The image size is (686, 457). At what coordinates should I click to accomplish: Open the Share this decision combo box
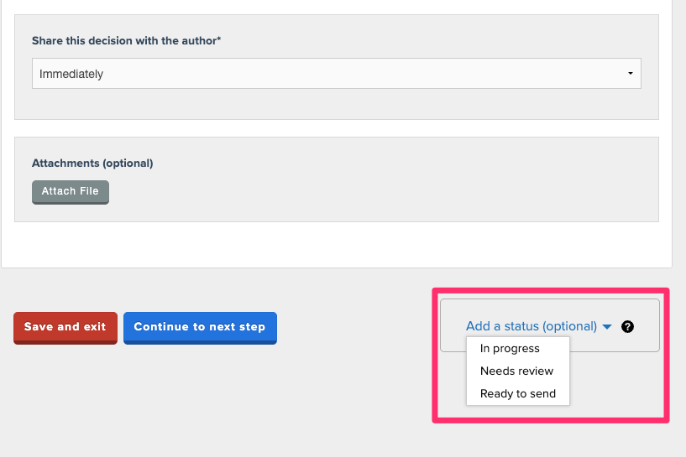[x=336, y=74]
